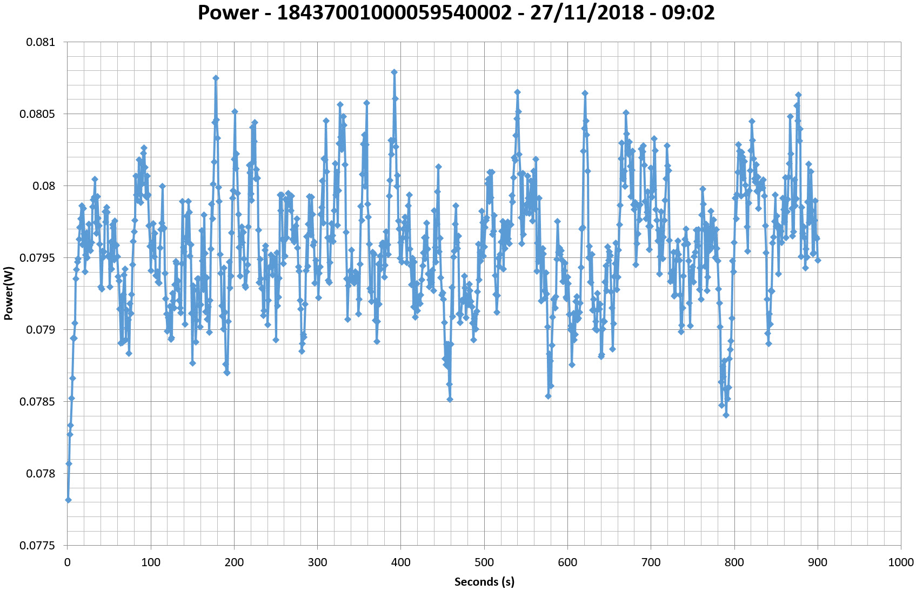
Task: Click the chart title starting with "Power"
Action: tap(456, 12)
